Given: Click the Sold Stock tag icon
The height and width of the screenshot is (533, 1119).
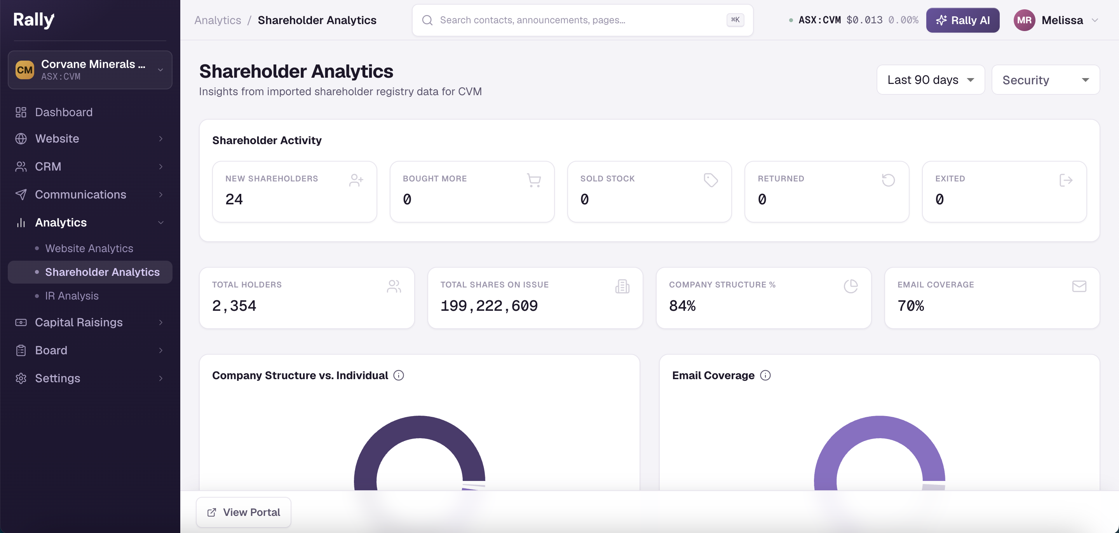Looking at the screenshot, I should pos(711,180).
